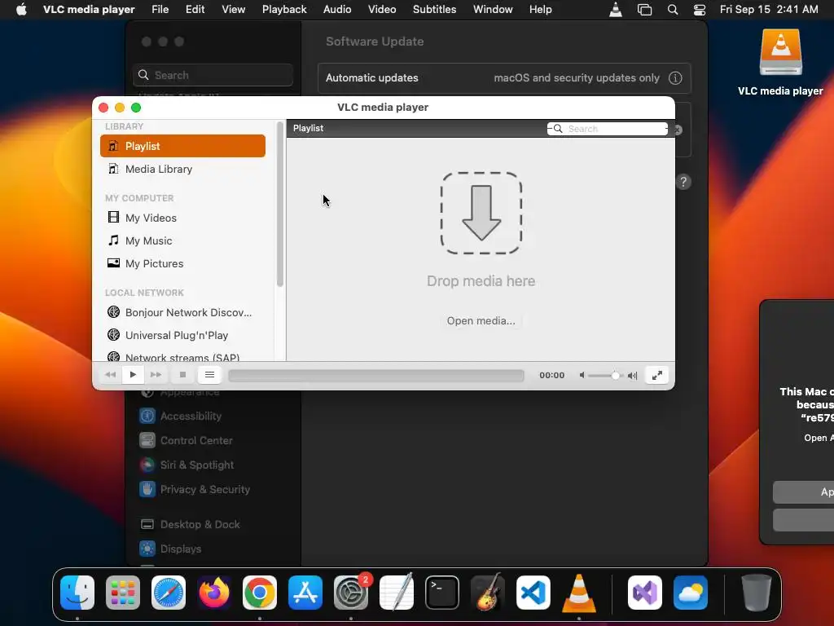The width and height of the screenshot is (834, 626).
Task: Click the VLC cone menu bar icon
Action: tap(616, 10)
